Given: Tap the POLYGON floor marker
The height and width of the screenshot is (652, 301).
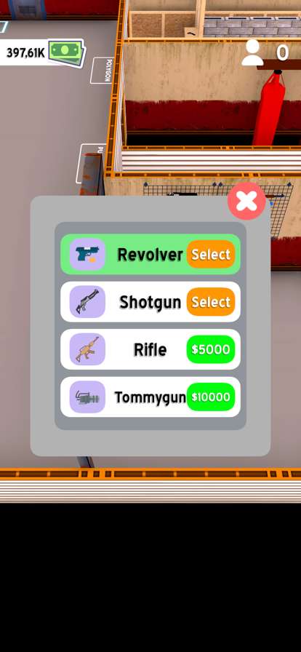Looking at the screenshot, I should pyautogui.click(x=103, y=71).
